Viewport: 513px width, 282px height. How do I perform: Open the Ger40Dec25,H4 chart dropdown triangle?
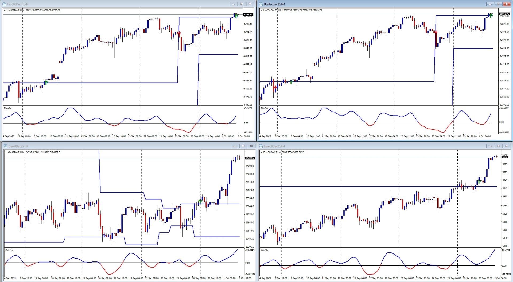coord(6,152)
